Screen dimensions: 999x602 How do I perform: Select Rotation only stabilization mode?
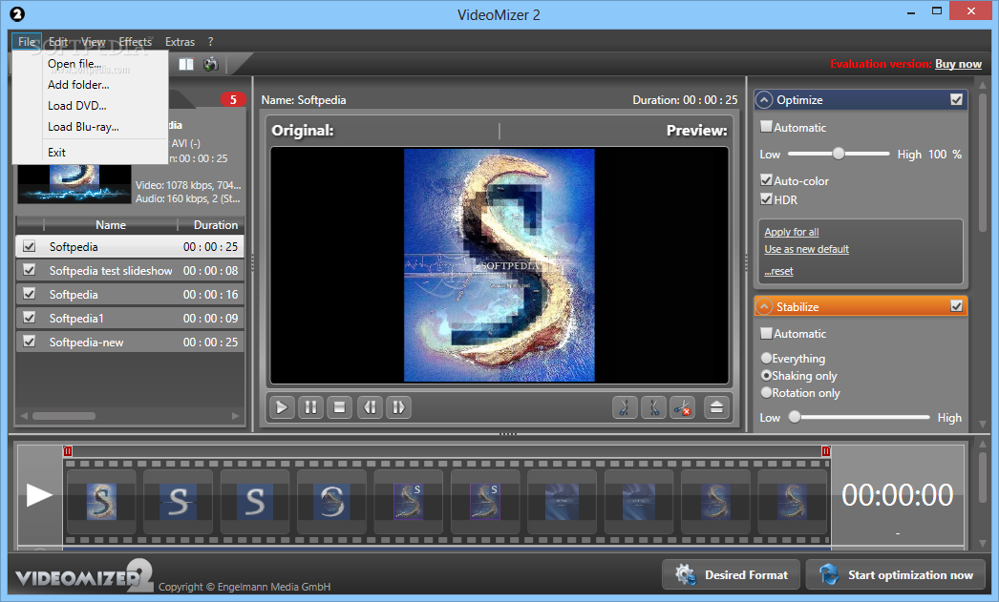tap(767, 393)
